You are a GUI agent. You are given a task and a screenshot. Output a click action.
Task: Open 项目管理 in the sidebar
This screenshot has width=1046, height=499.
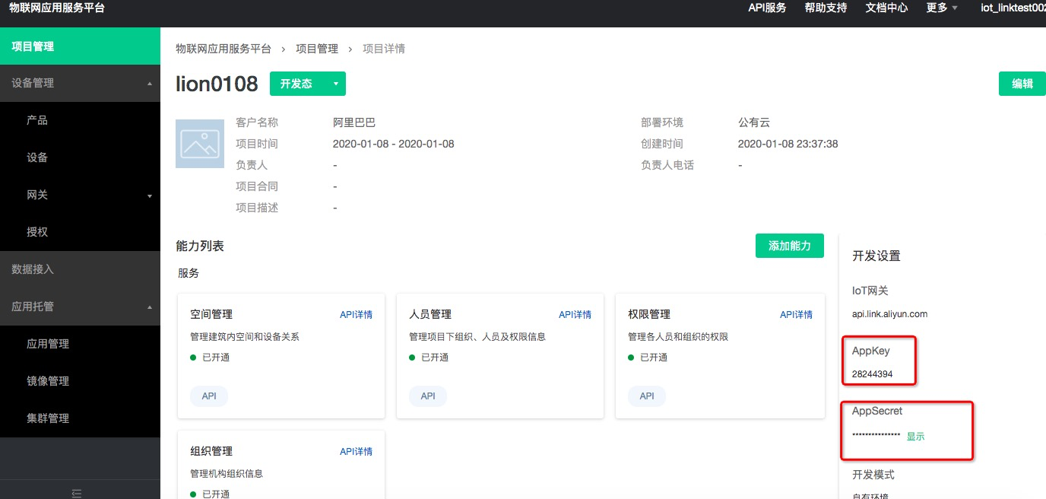pos(80,46)
